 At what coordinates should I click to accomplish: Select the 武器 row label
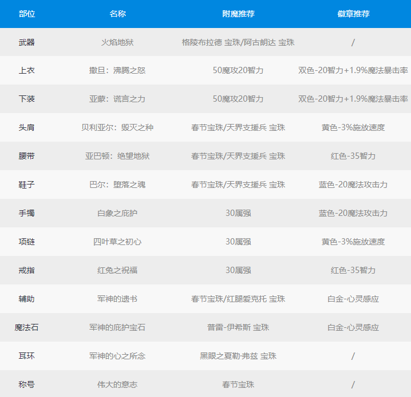point(27,42)
